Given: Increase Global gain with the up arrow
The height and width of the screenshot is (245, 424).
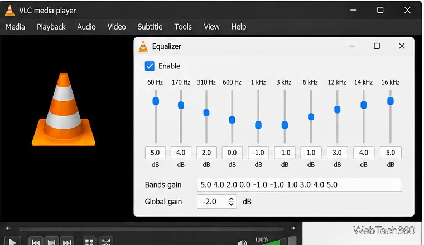Looking at the screenshot, I should click(231, 199).
